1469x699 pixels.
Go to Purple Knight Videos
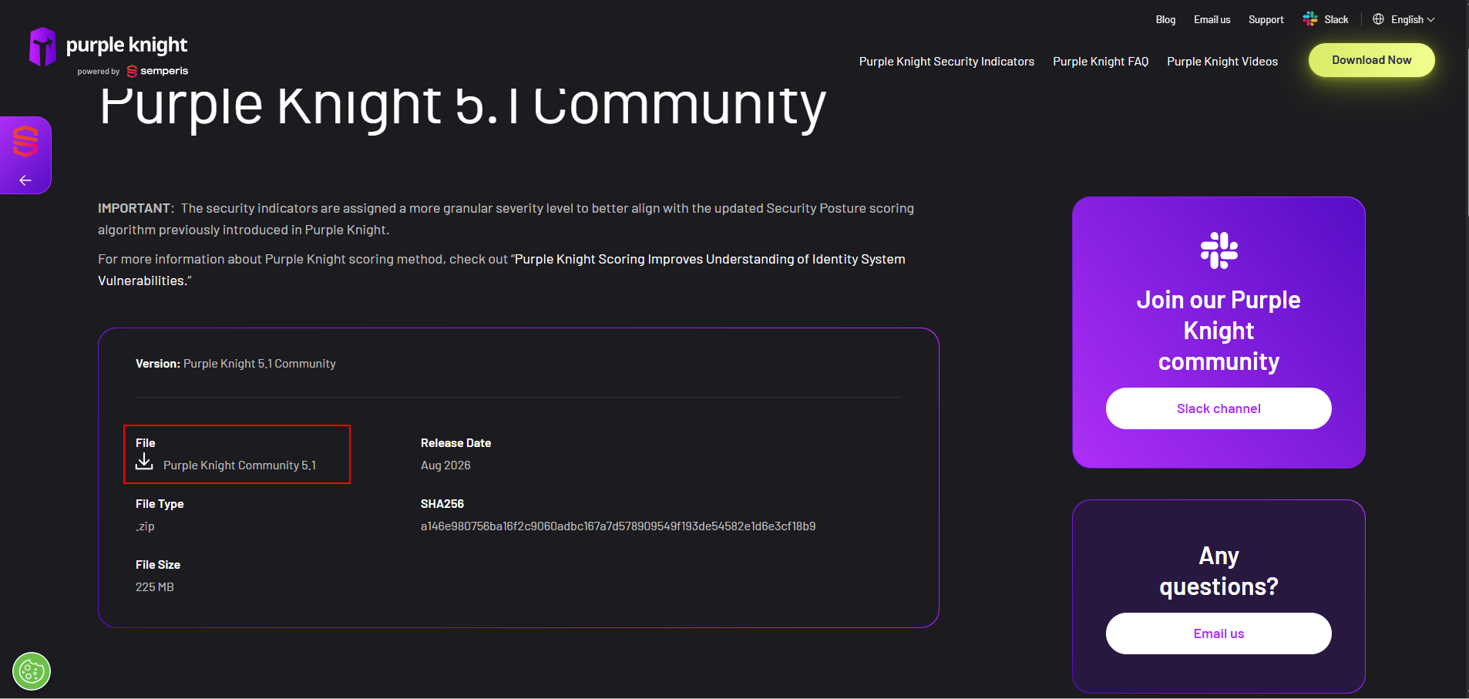tap(1222, 62)
